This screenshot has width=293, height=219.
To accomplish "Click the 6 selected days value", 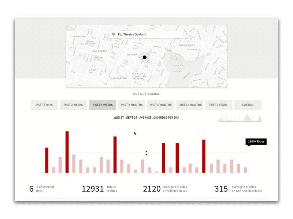I will click(x=31, y=189).
